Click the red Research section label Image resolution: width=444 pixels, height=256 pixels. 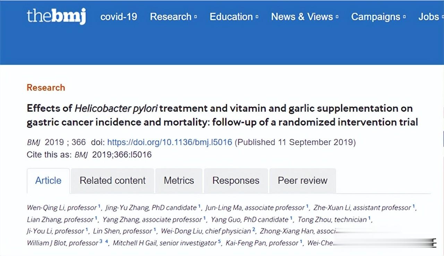coord(46,88)
